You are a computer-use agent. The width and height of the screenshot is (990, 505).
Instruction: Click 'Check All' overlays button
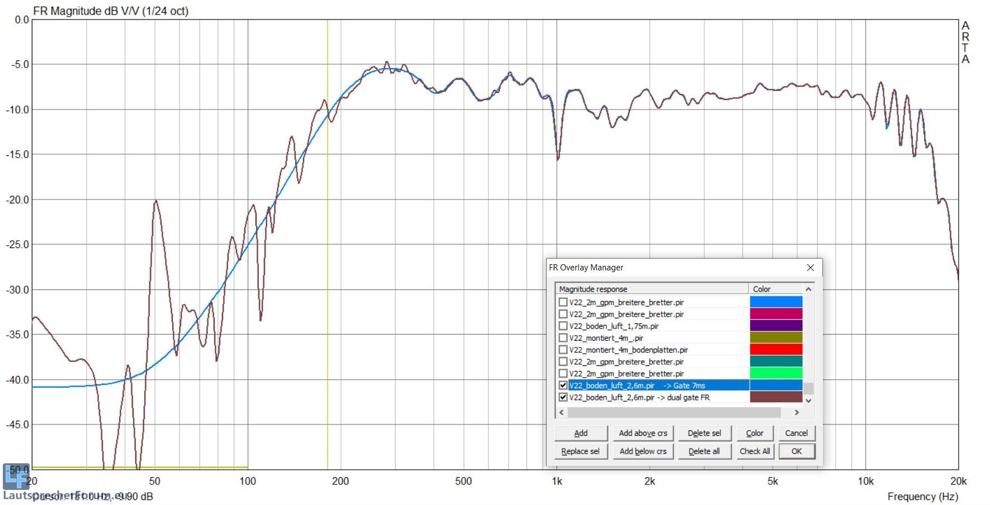pyautogui.click(x=754, y=451)
